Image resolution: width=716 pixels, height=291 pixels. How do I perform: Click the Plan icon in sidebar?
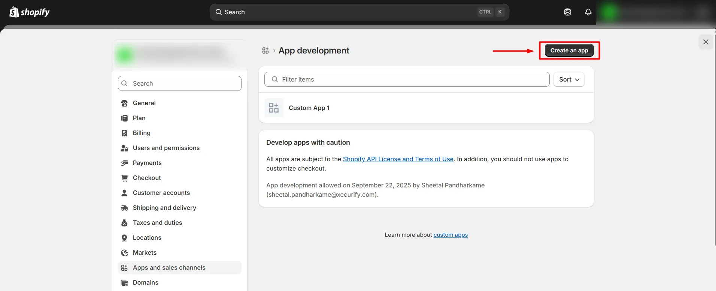pyautogui.click(x=124, y=118)
